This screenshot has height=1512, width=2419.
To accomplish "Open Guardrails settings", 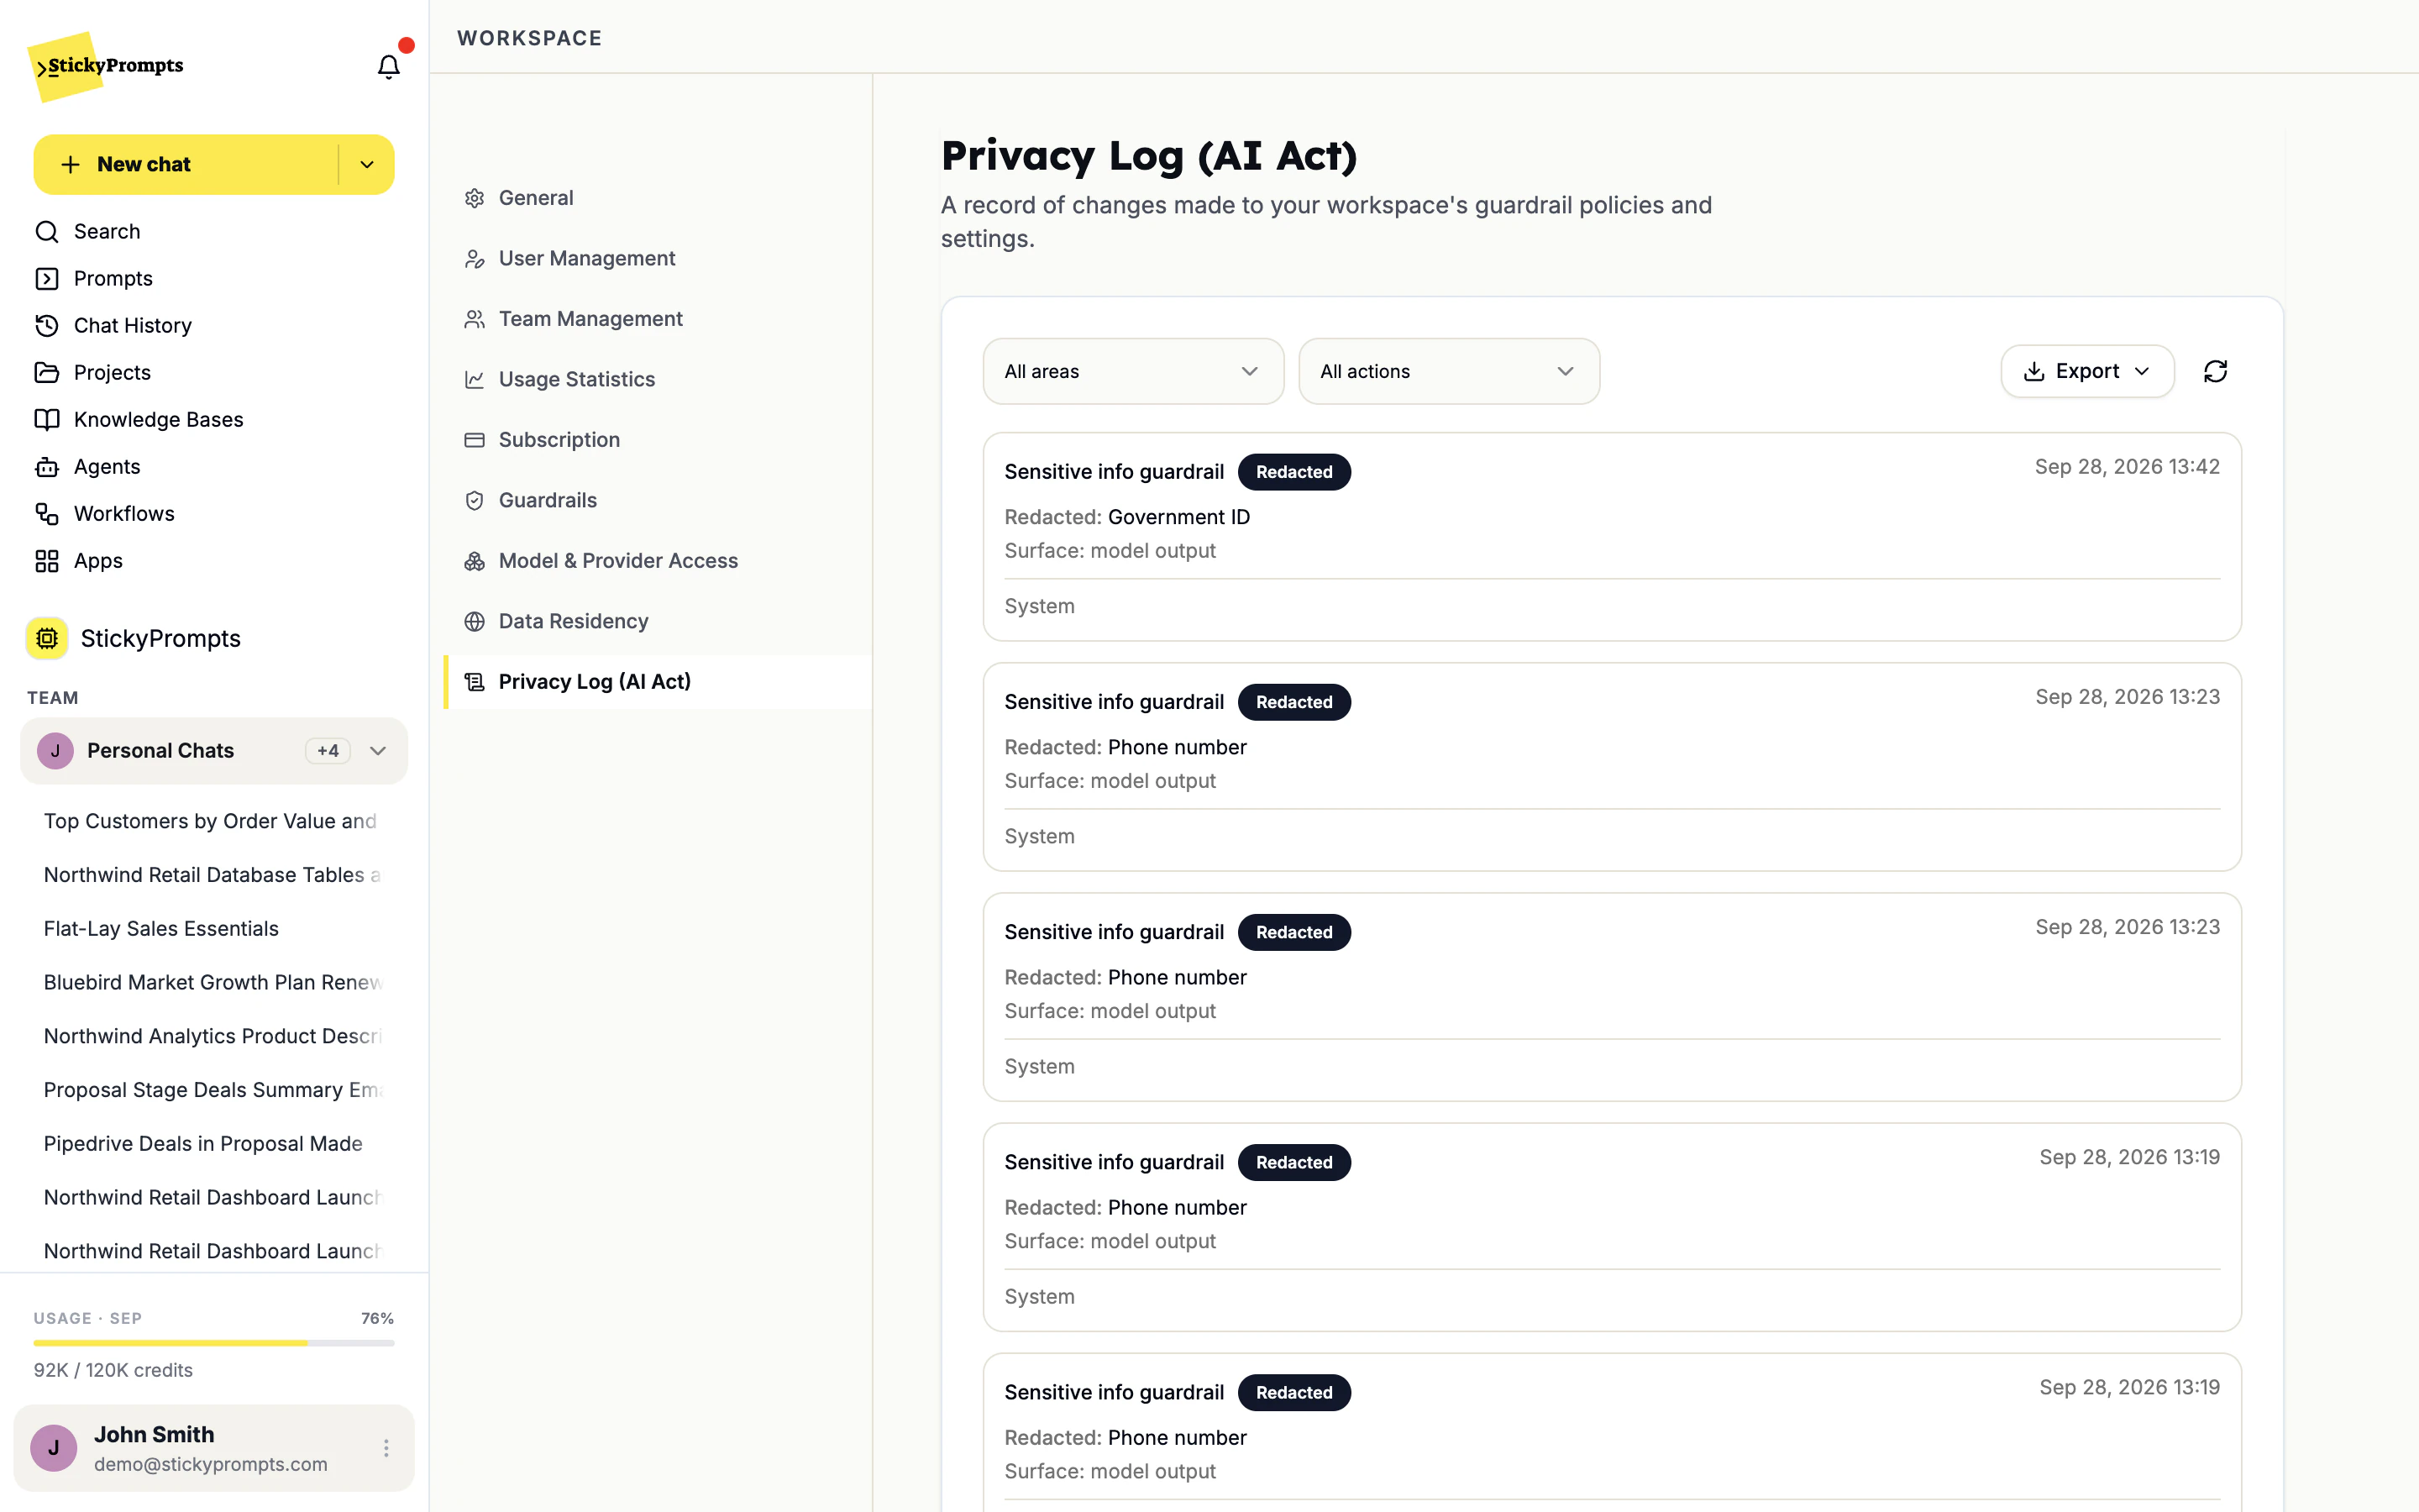I will (658, 500).
